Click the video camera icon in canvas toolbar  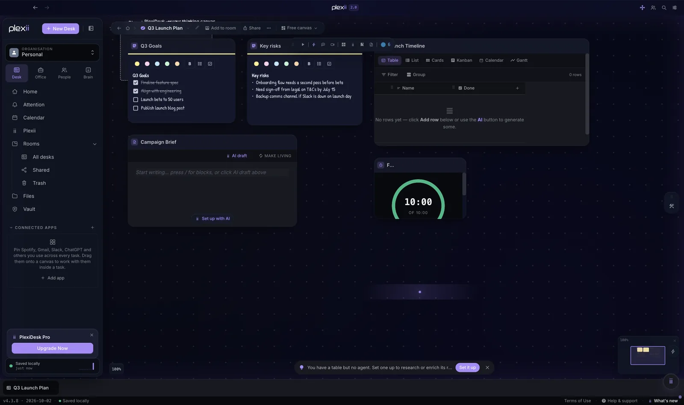click(333, 44)
